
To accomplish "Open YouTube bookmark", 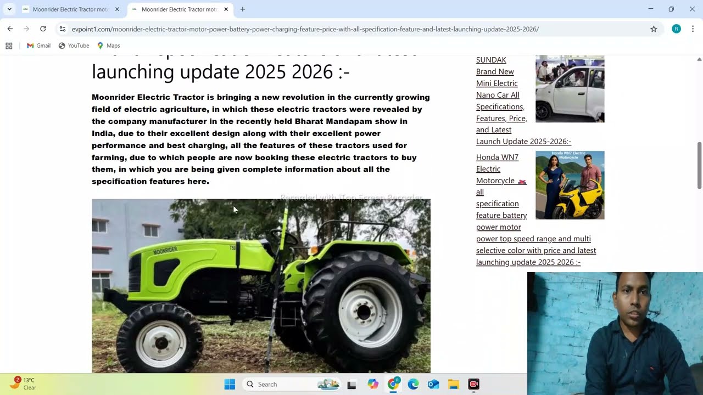I will click(74, 46).
